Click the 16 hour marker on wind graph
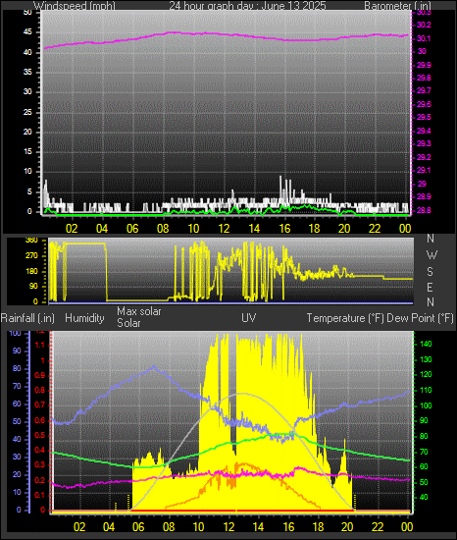Screen dimensions: 457x540 [284, 229]
